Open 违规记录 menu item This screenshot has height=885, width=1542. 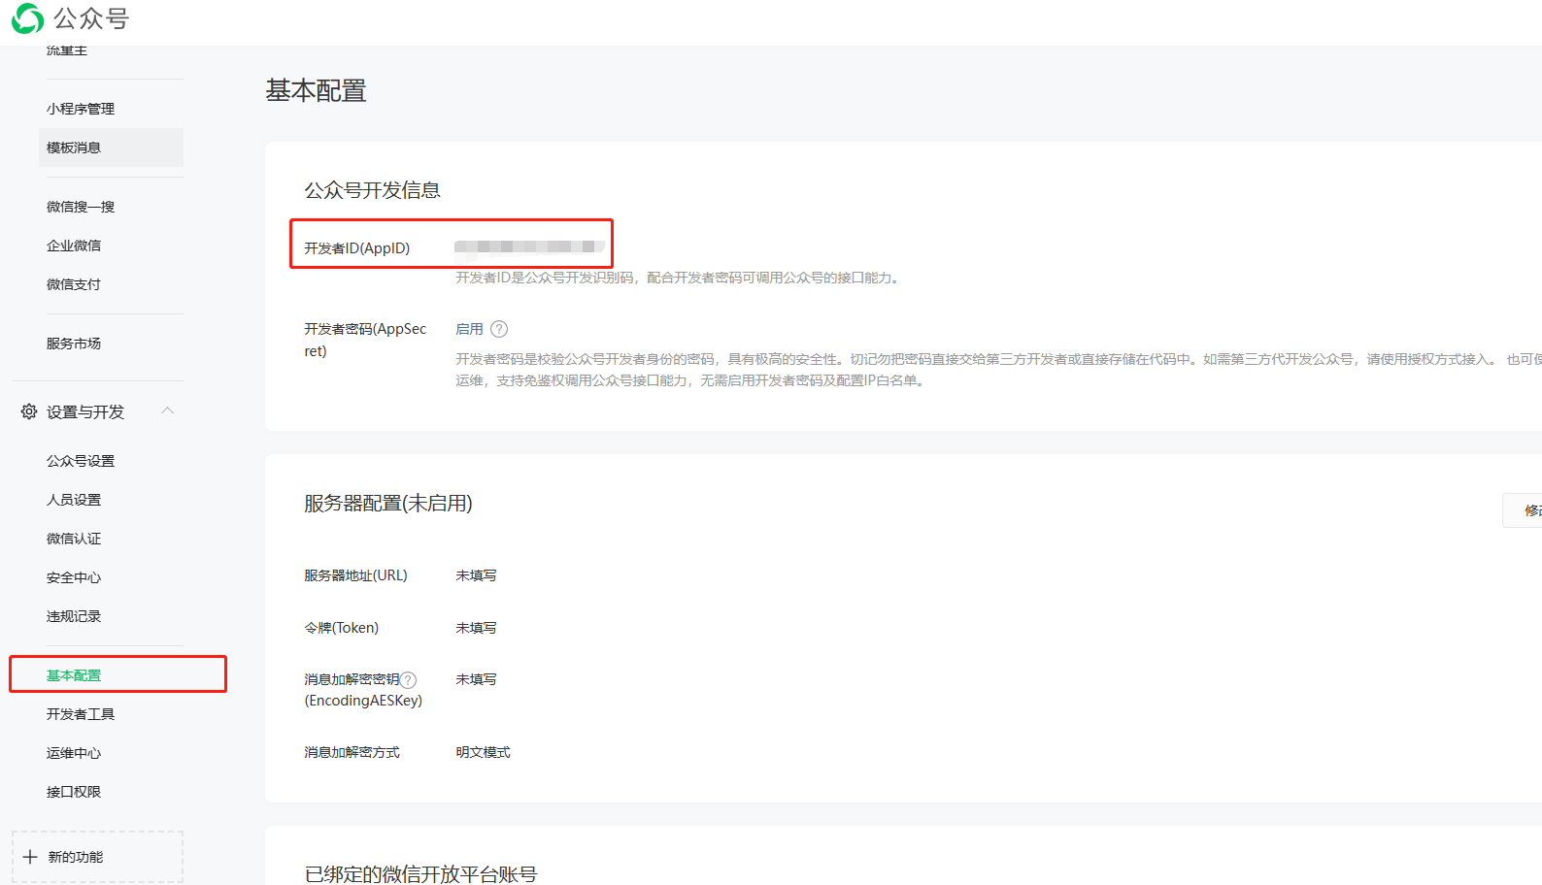74,616
